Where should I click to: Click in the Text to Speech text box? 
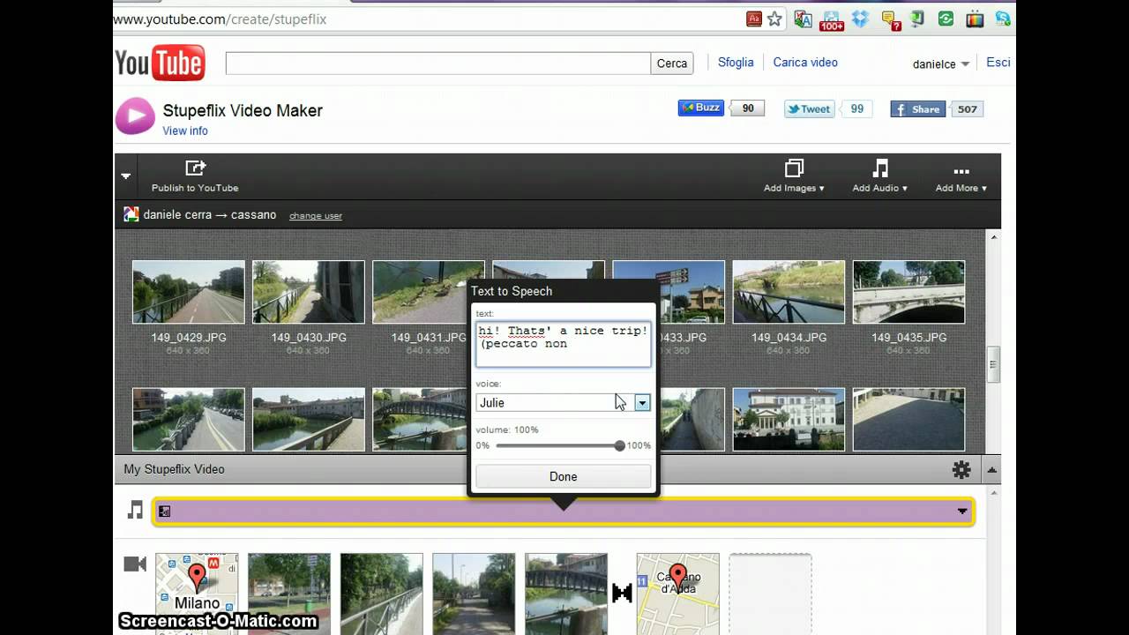(x=563, y=344)
